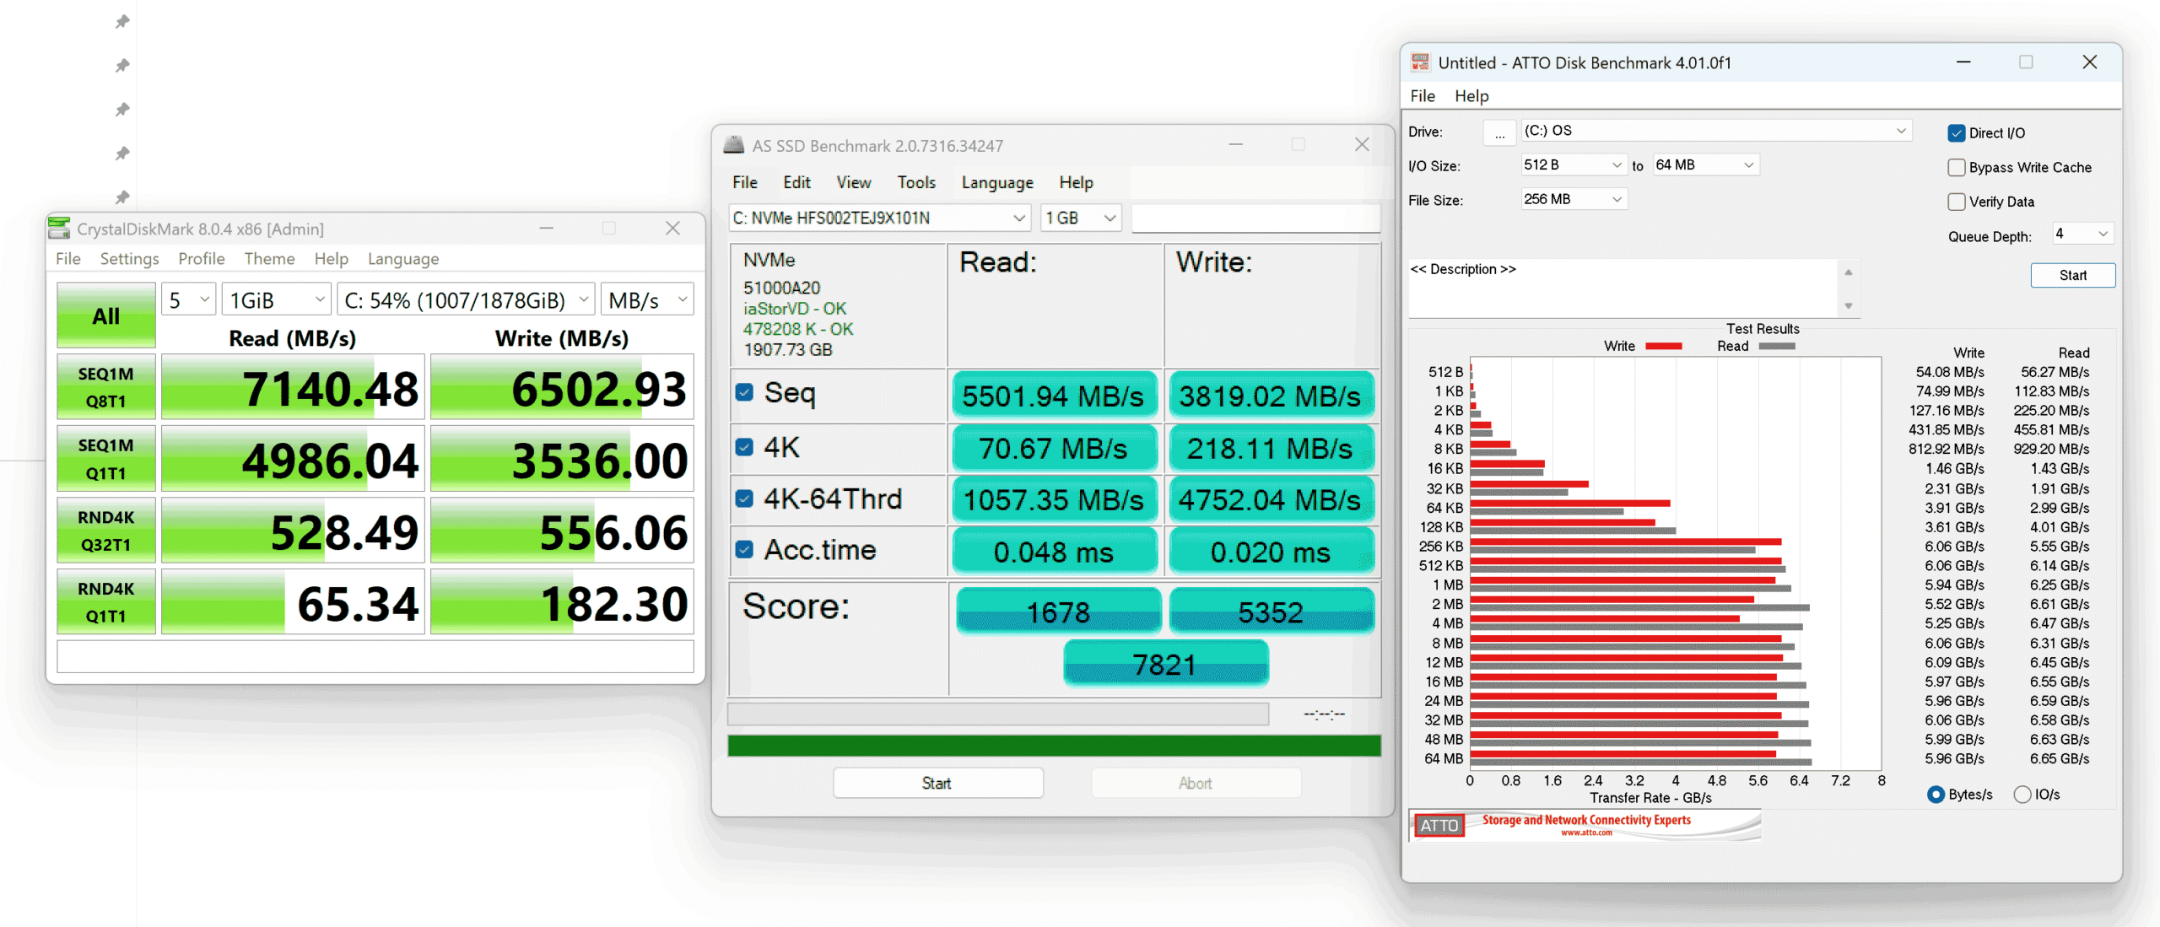Close the AS SSD Benchmark window

pos(1362,145)
